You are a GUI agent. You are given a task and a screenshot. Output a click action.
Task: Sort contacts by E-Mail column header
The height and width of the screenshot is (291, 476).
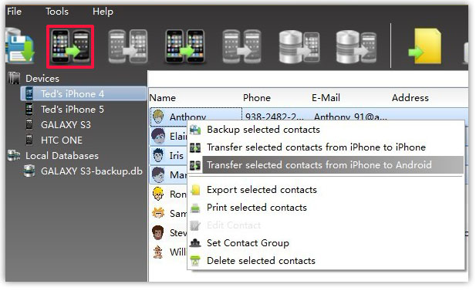(326, 98)
